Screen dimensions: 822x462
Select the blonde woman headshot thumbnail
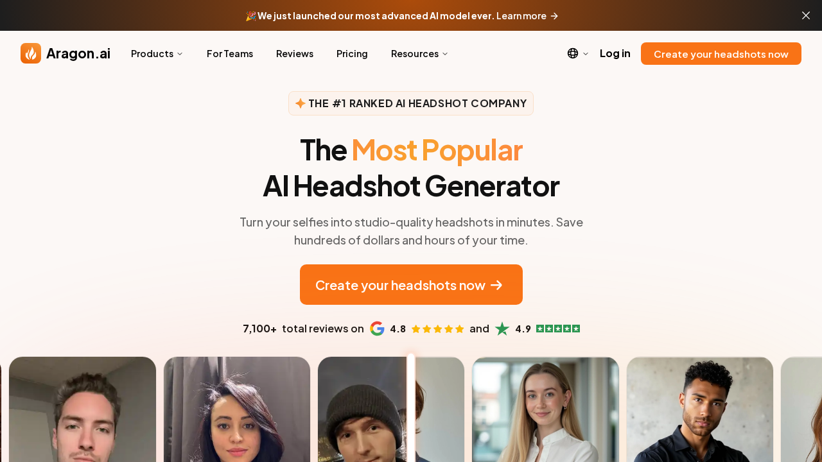click(546, 409)
